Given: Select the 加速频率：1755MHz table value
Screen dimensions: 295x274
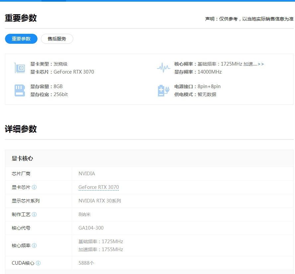Looking at the screenshot, I should 101,249.
